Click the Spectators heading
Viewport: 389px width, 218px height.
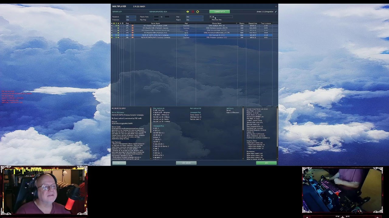point(230,108)
